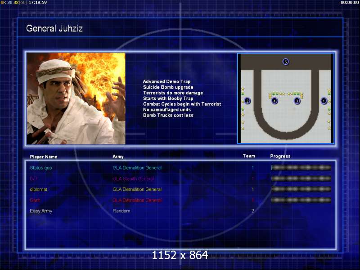Click the 'Bomb Trucks cost less' line

coord(168,116)
